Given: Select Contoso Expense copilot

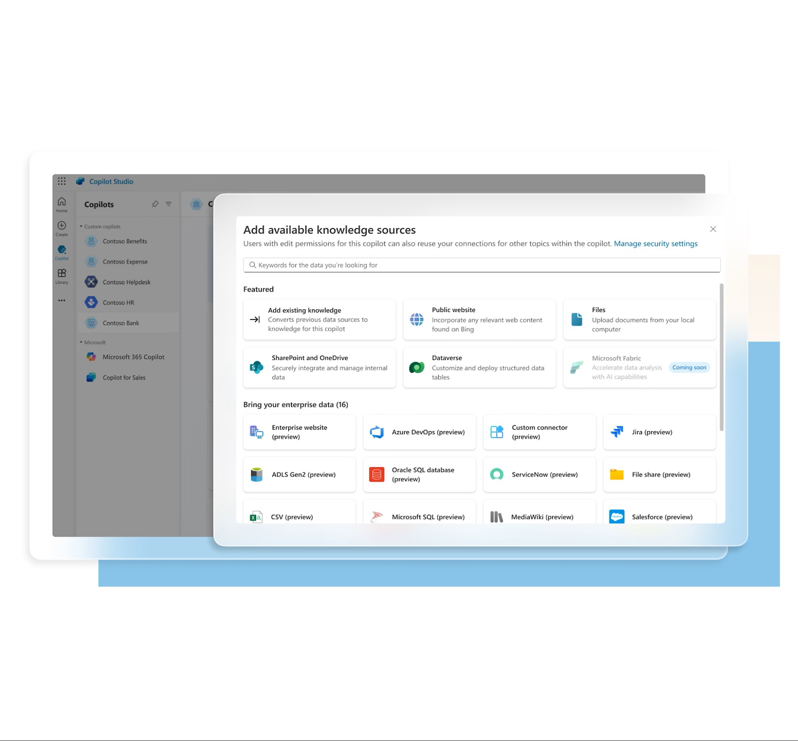Looking at the screenshot, I should [x=128, y=262].
